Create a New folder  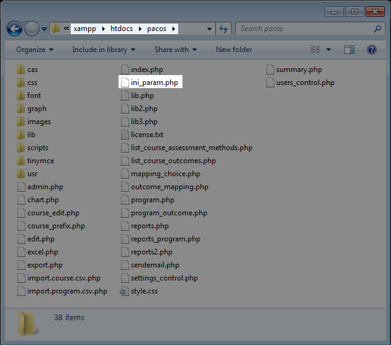pos(234,50)
